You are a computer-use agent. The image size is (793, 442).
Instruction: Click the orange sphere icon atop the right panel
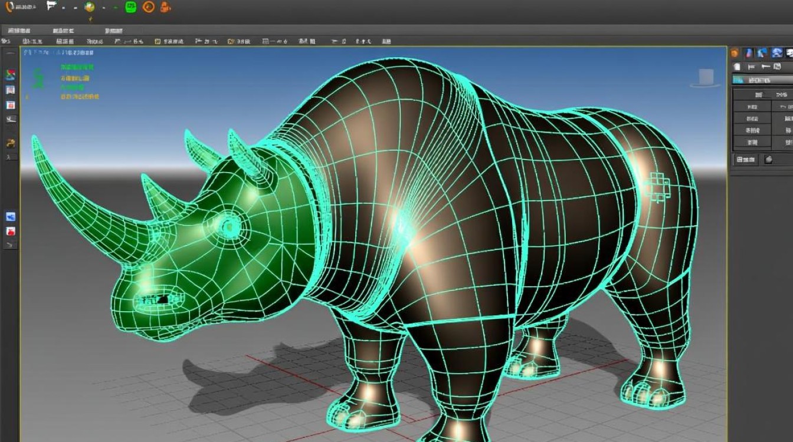point(736,53)
